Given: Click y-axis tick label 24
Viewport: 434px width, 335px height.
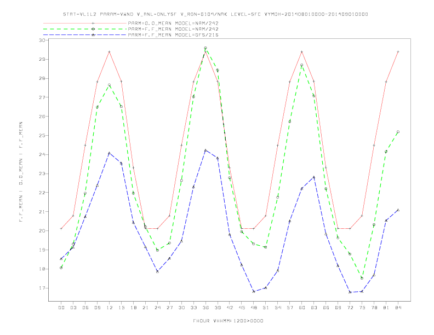Looking at the screenshot, I should pos(42,155).
